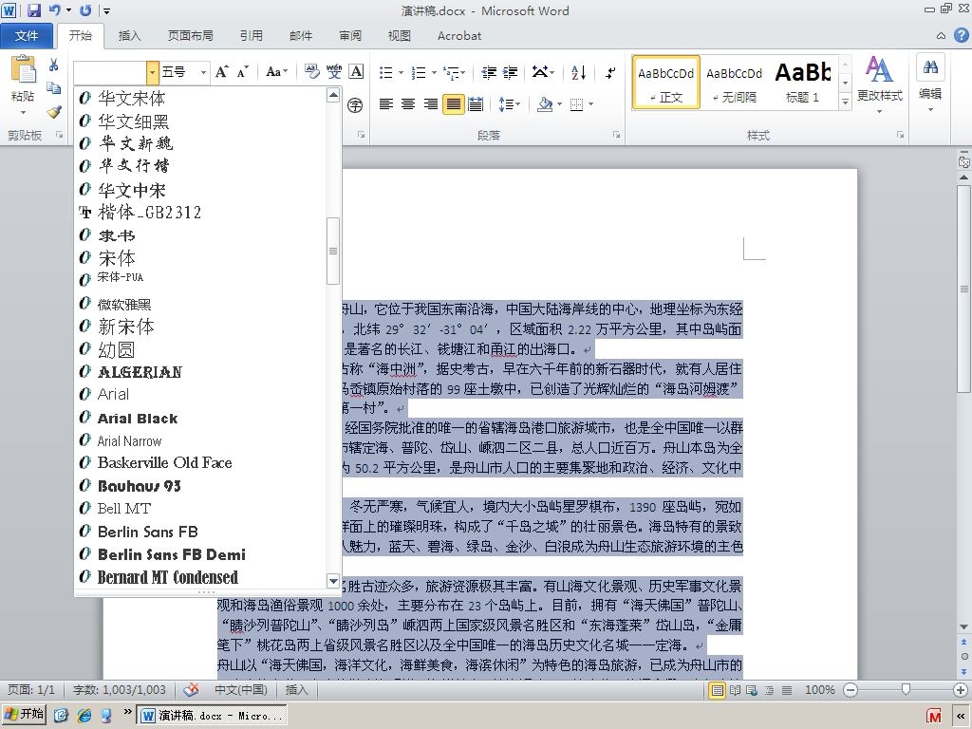Open the phonetic guide (wén) tool

click(334, 72)
